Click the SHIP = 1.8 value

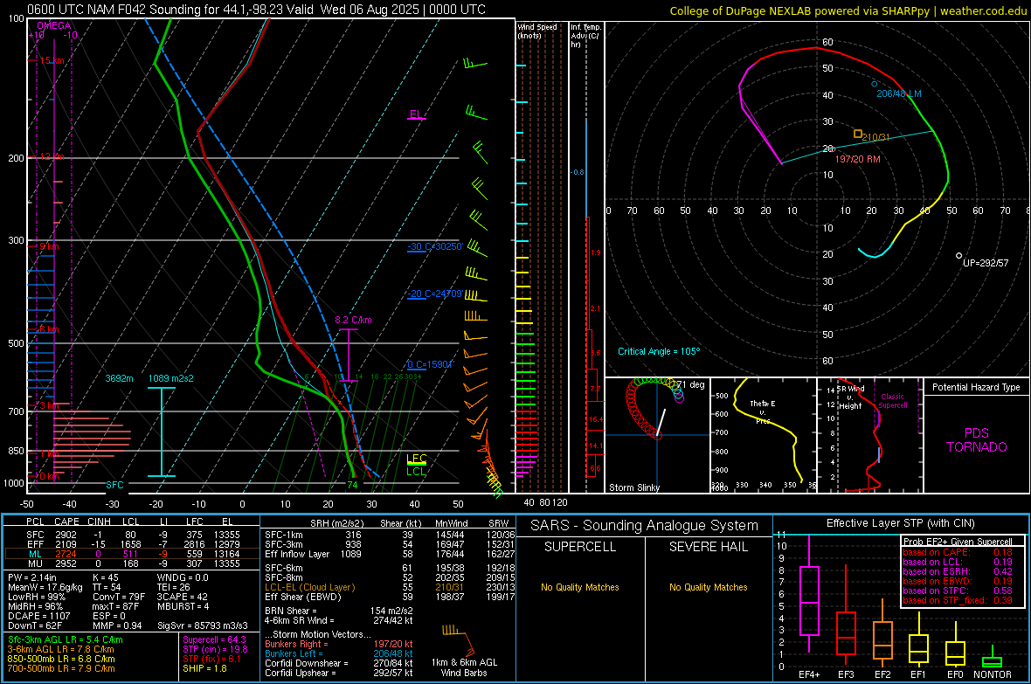click(204, 668)
